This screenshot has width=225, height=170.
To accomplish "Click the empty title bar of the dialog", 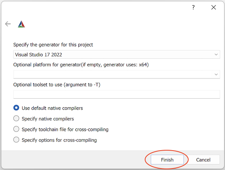I will (x=94, y=7).
